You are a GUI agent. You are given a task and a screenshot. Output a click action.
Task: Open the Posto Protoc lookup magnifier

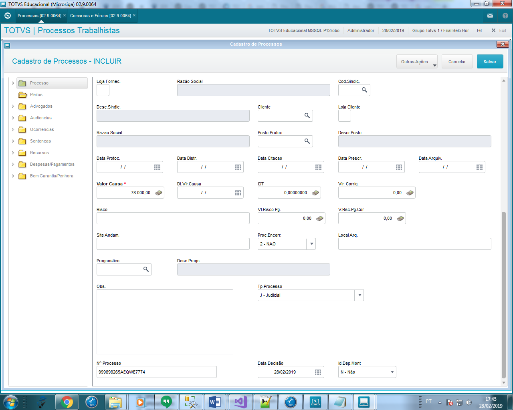(307, 141)
